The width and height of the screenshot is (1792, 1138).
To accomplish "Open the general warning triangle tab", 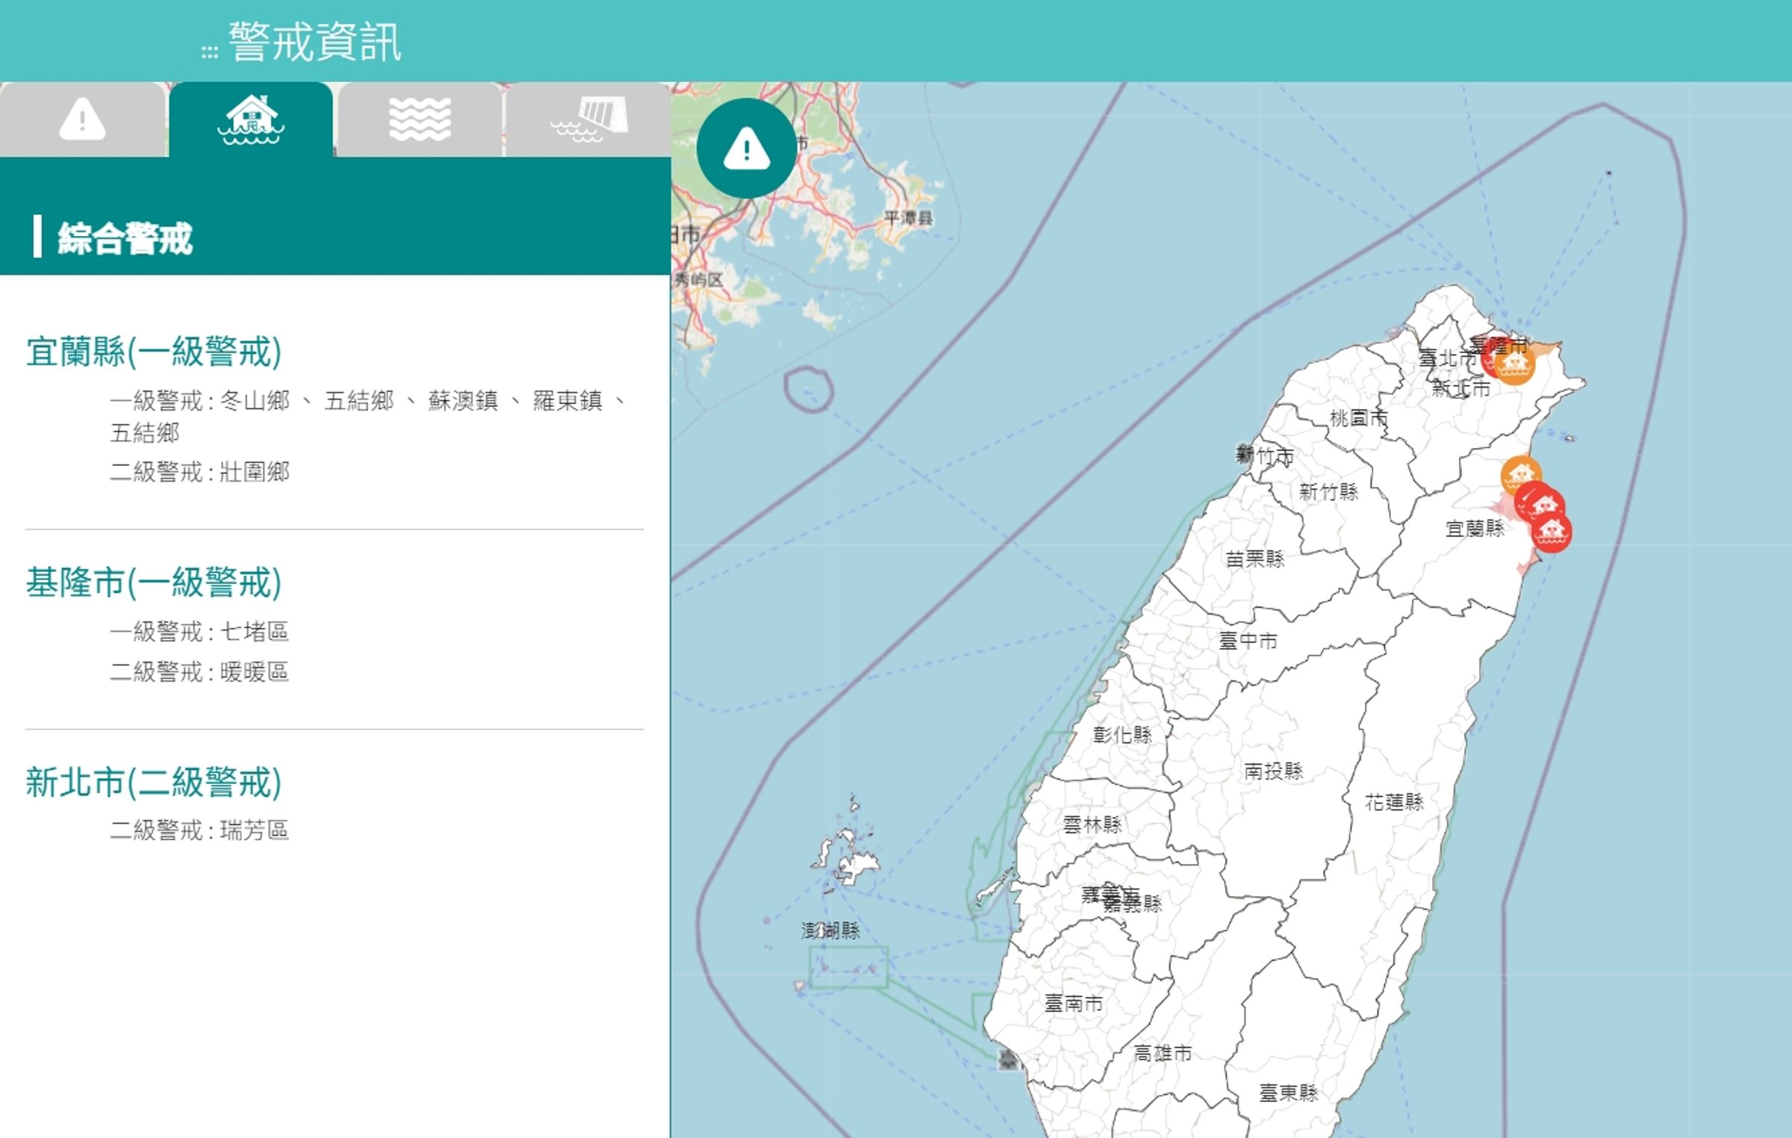I will click(x=82, y=119).
